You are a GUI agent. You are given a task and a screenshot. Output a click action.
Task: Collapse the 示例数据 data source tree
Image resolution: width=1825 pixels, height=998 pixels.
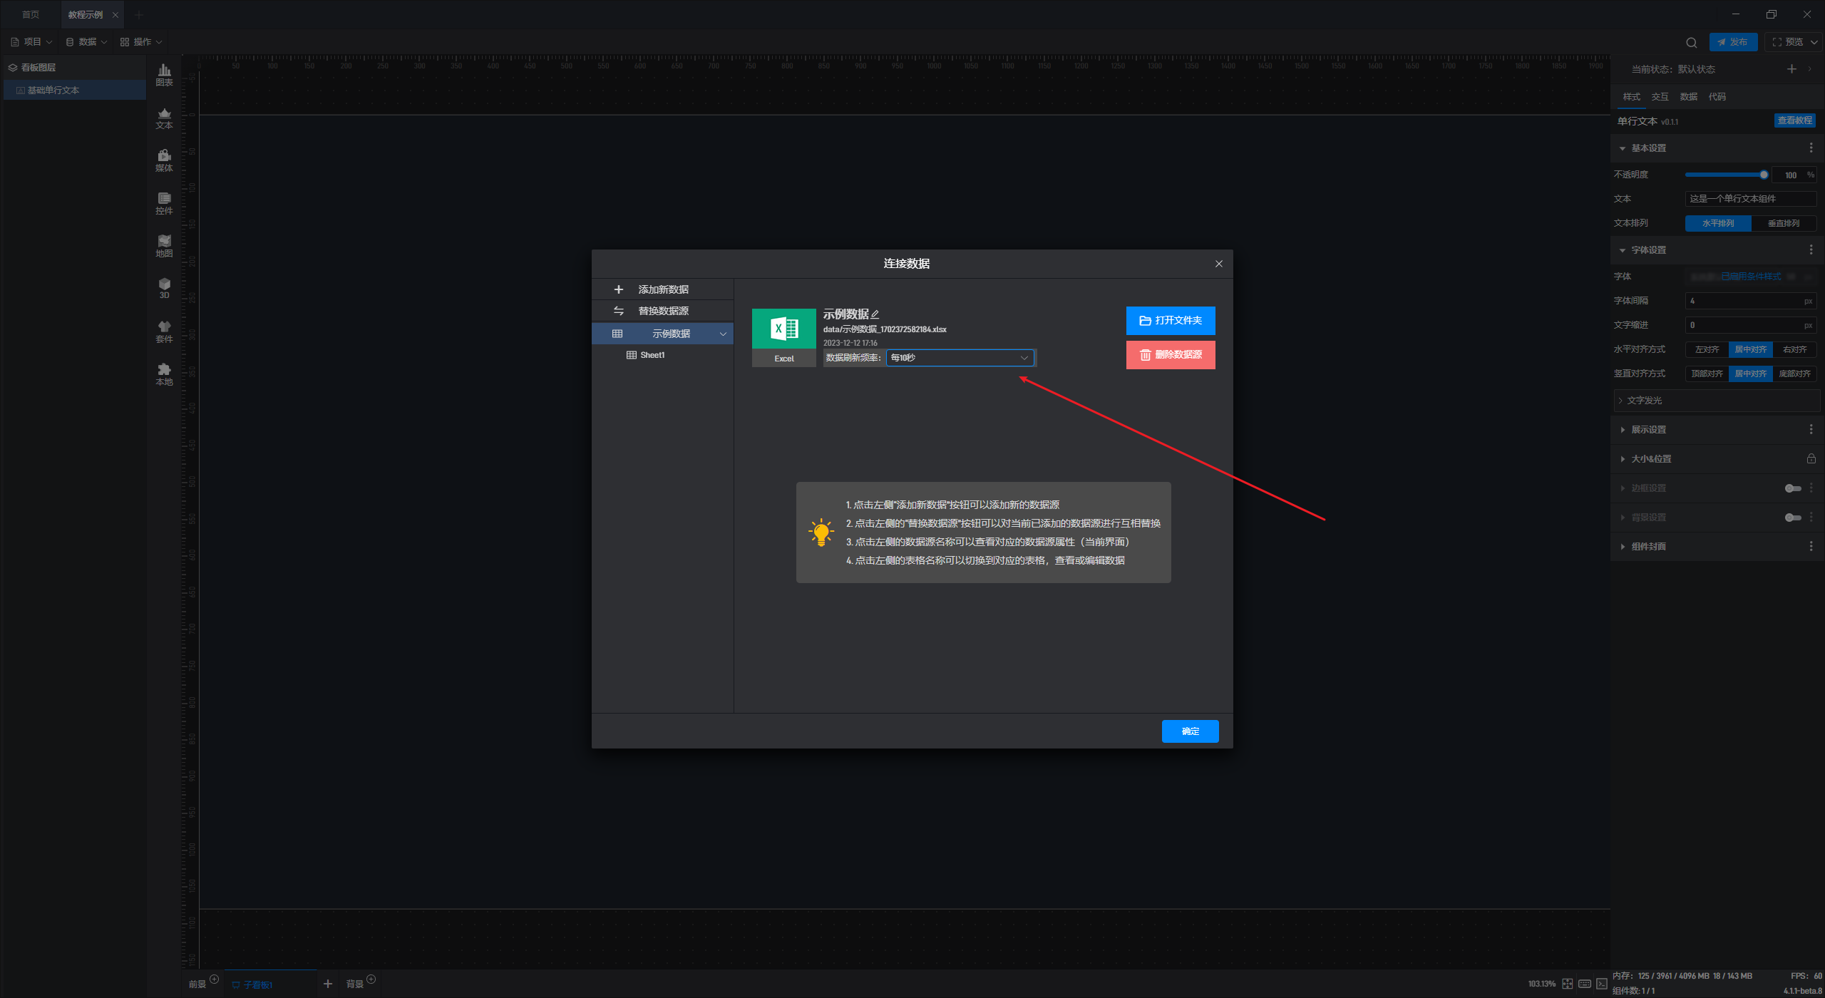pyautogui.click(x=723, y=334)
